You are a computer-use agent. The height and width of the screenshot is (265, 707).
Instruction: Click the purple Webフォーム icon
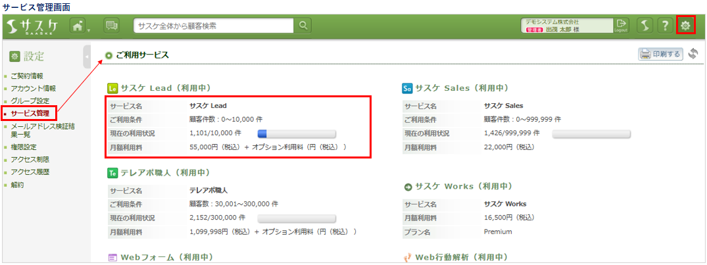click(x=112, y=258)
